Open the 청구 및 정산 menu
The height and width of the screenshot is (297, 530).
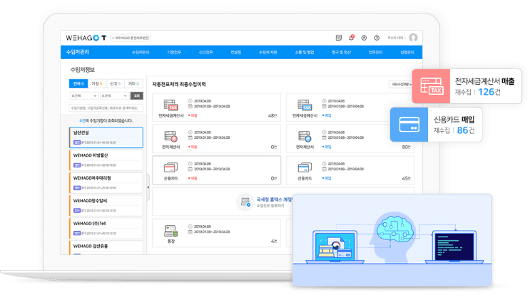pos(341,52)
